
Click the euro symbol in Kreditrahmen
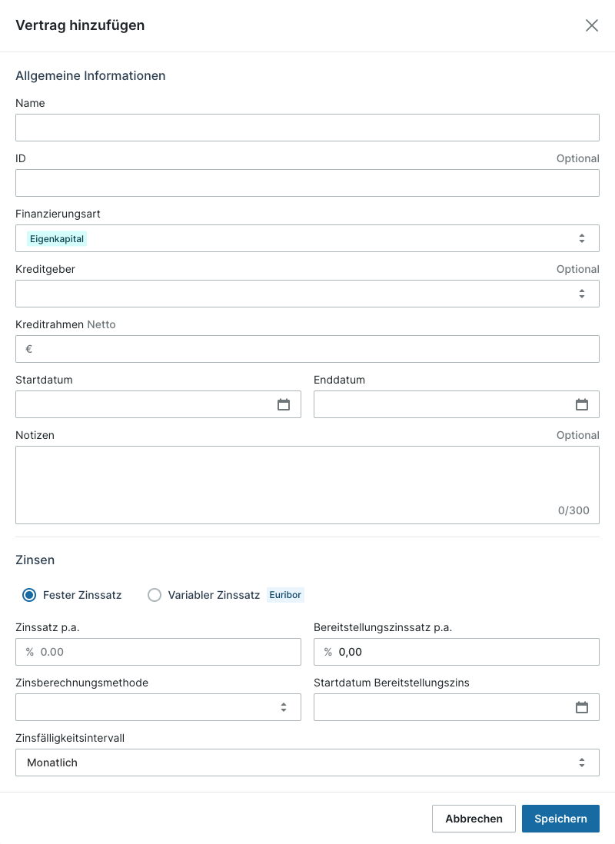click(x=29, y=349)
